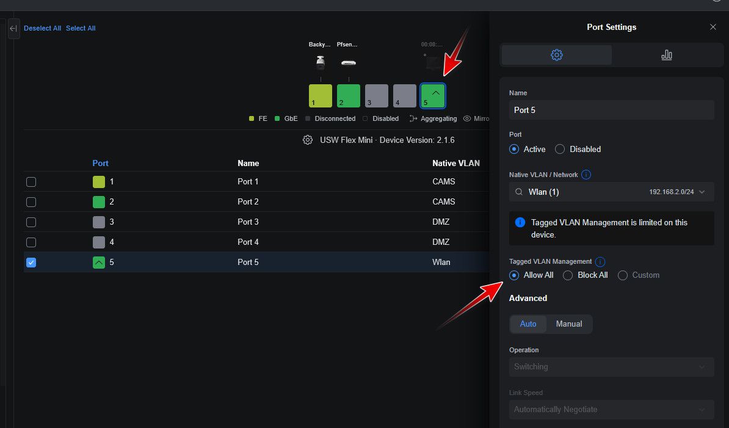
Task: Switch to the gear settings tab
Action: point(556,55)
